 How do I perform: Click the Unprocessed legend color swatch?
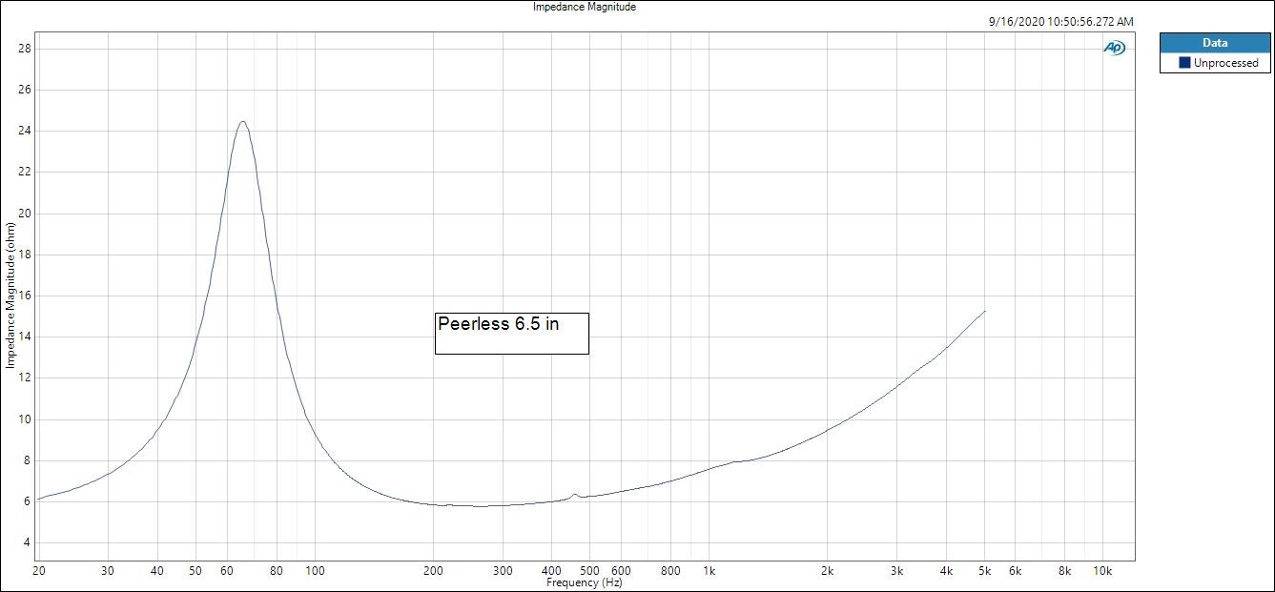(x=1184, y=63)
